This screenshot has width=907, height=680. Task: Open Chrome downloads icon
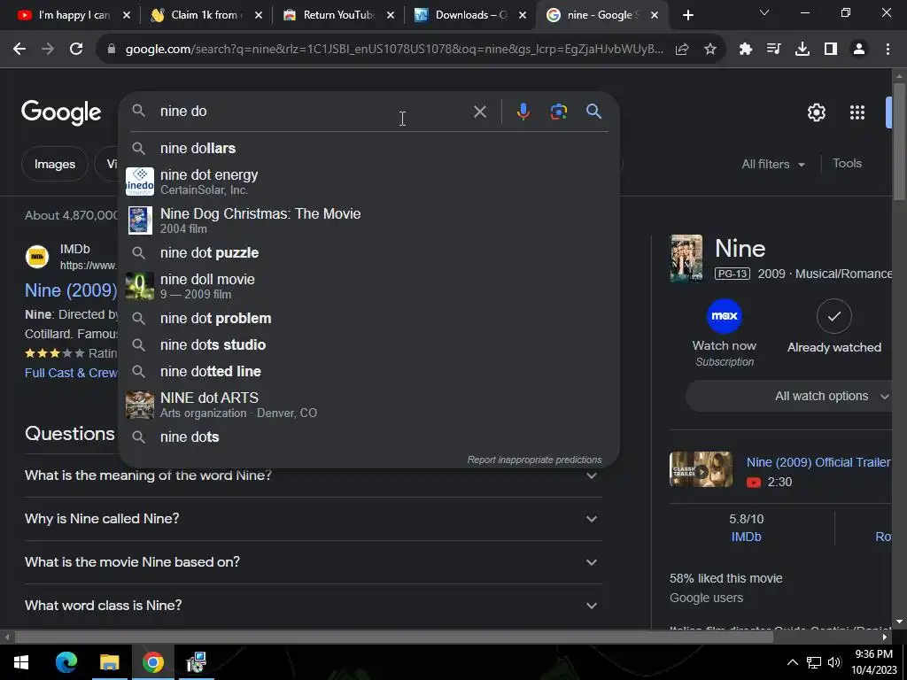point(802,50)
